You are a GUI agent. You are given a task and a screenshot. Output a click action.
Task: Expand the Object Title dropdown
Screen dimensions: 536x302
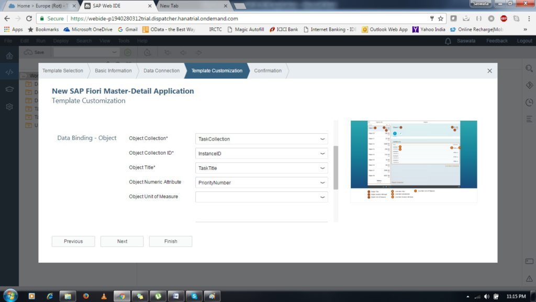tap(322, 168)
